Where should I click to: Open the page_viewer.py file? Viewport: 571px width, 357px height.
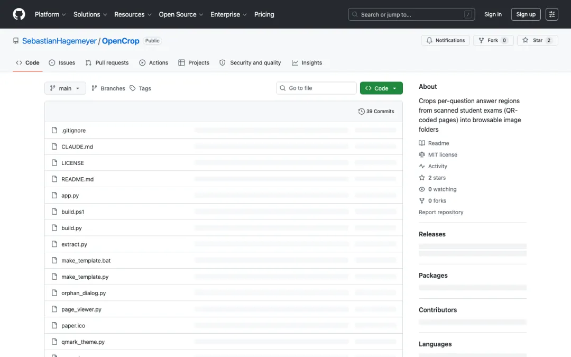point(81,309)
